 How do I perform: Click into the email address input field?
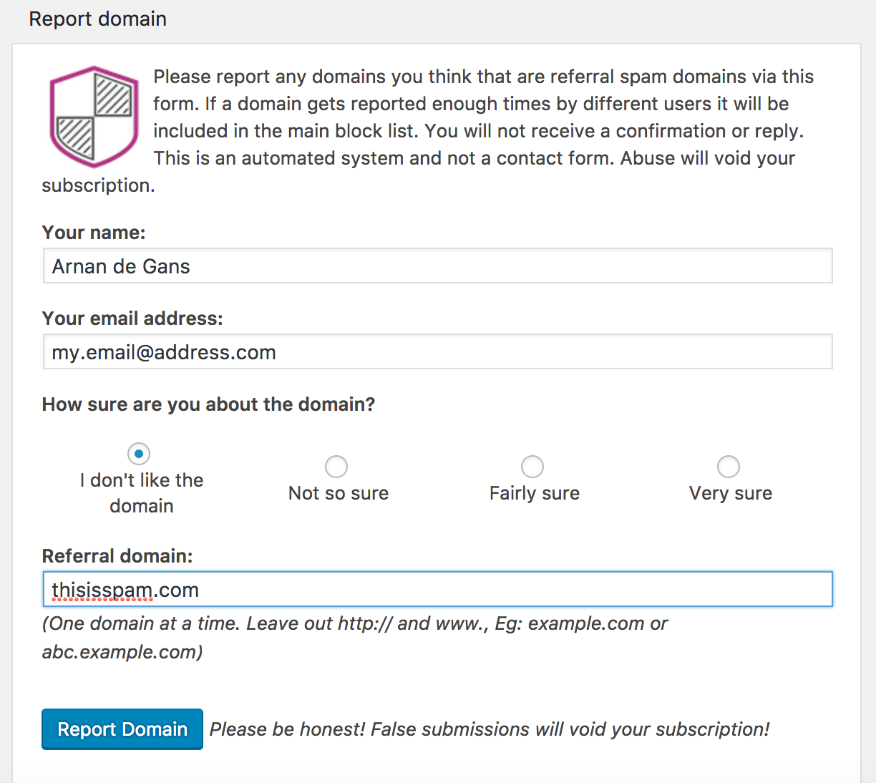437,352
